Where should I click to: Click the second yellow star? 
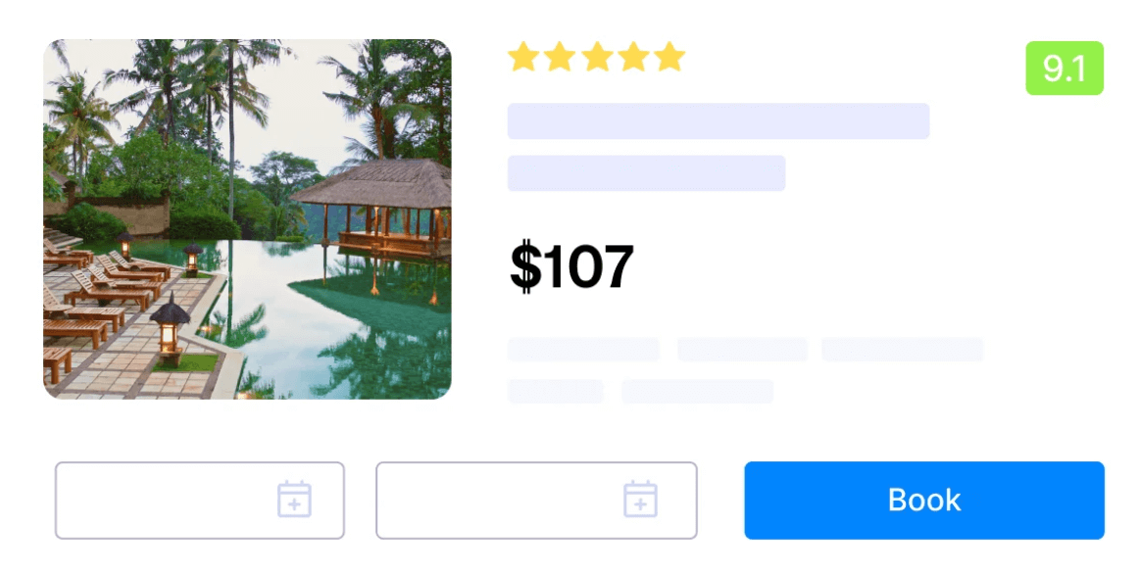(560, 57)
